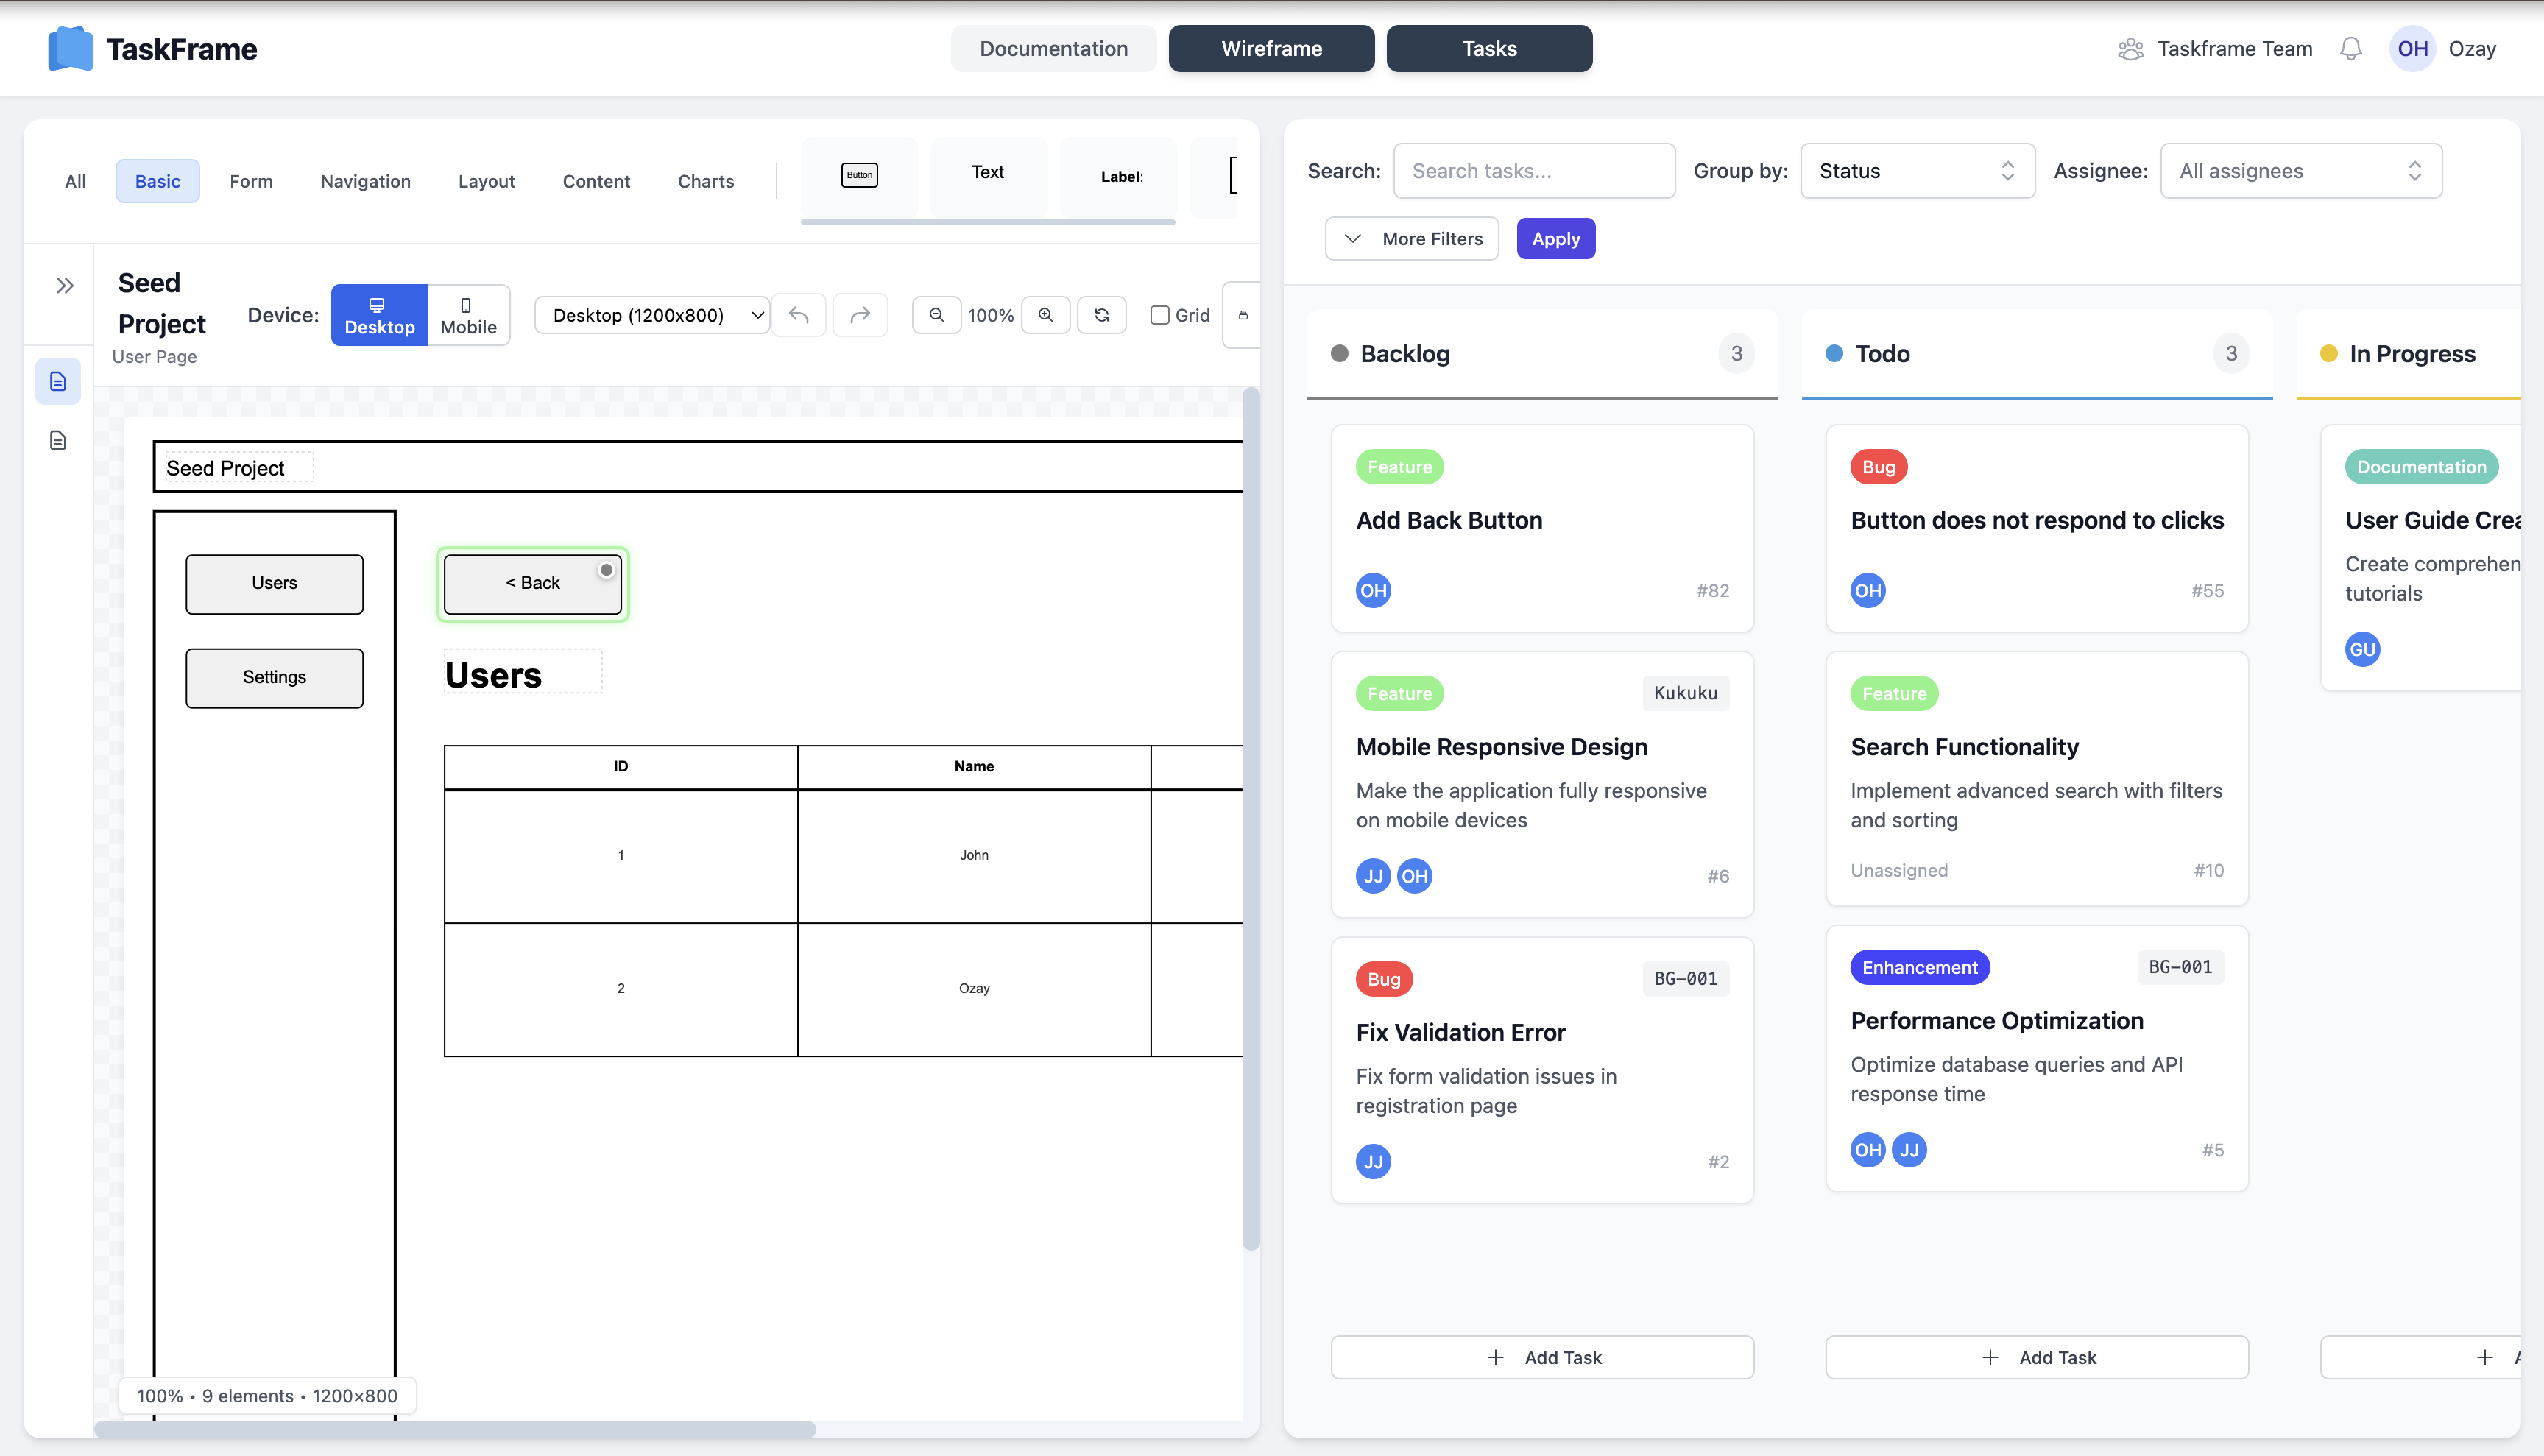2544x1456 pixels.
Task: Click Add Task under Backlog column
Action: pyautogui.click(x=1543, y=1357)
